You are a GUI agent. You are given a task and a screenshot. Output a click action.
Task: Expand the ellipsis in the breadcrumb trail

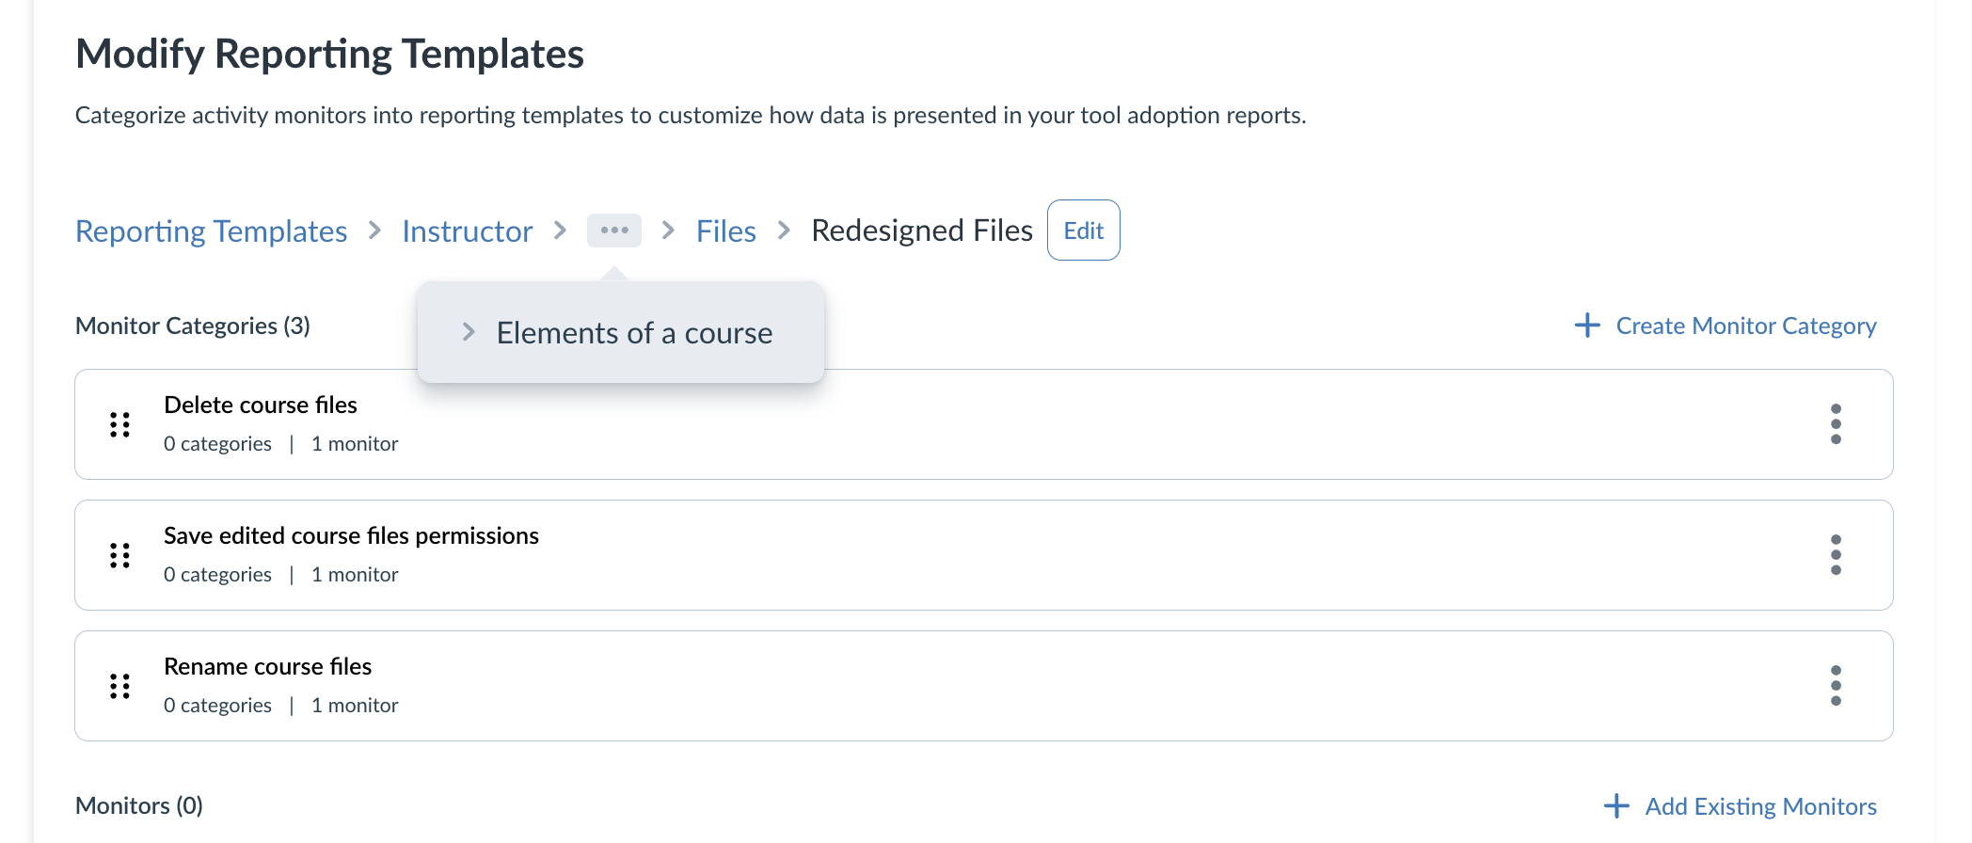[614, 231]
